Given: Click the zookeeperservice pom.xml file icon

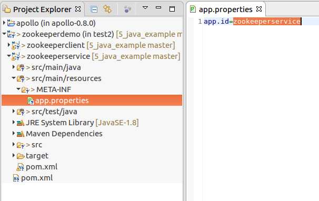Looking at the screenshot, I should [x=20, y=167].
